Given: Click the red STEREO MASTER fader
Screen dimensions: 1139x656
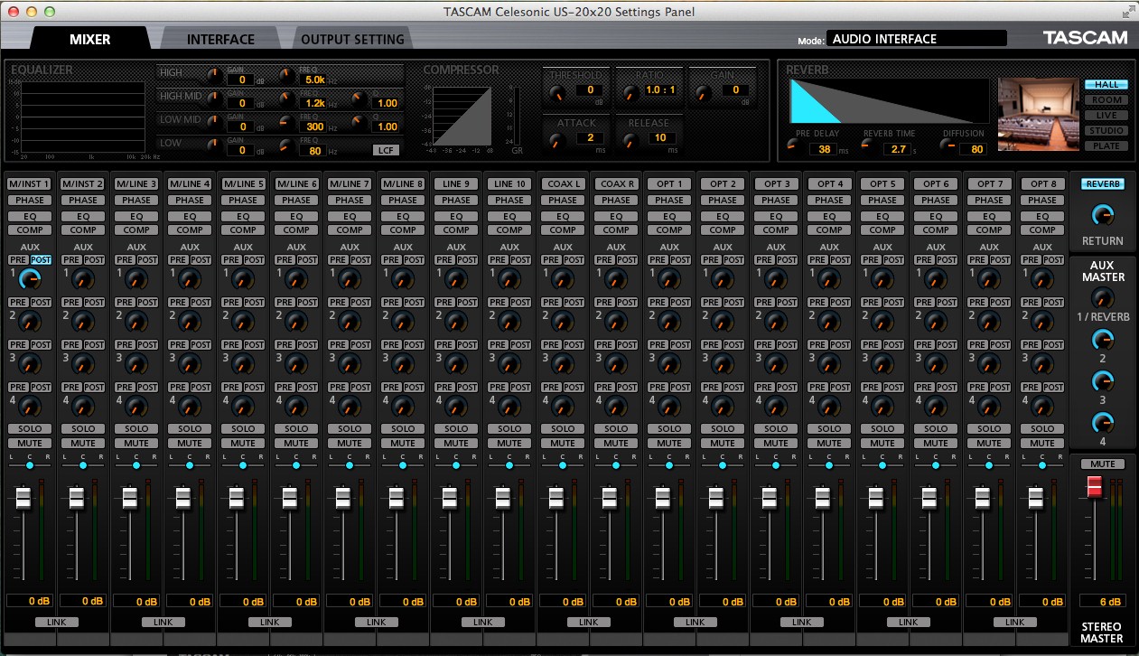Looking at the screenshot, I should click(1095, 486).
